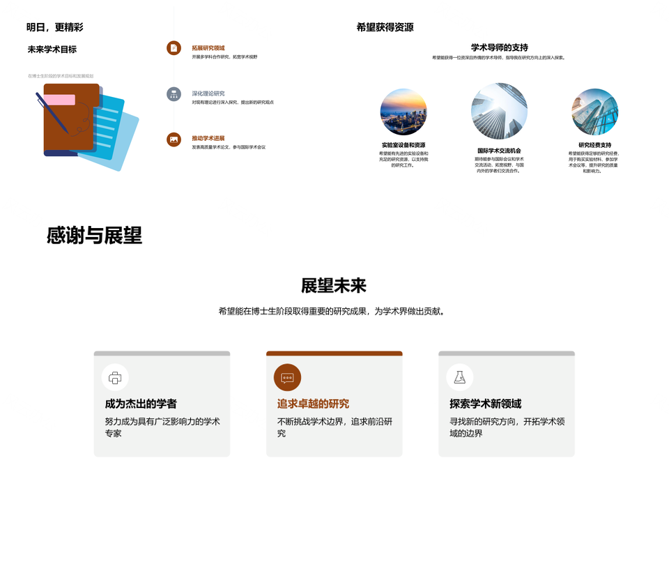
Task: Select the 学术导师的支持 heading
Action: click(x=499, y=47)
